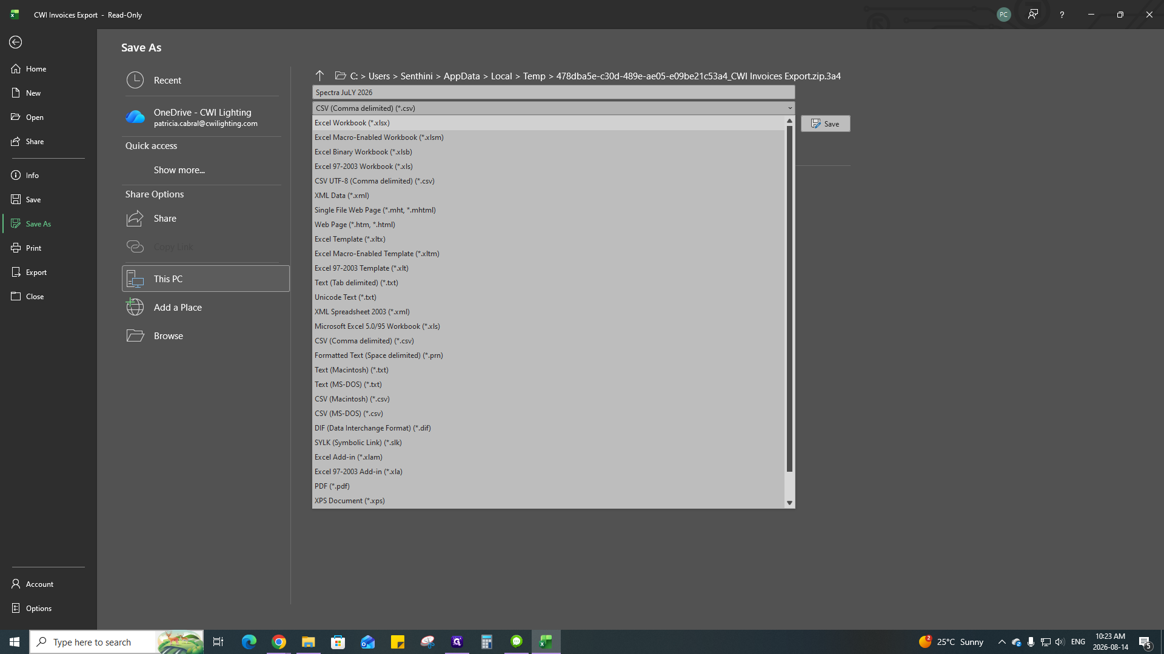This screenshot has height=654, width=1164.
Task: Show hidden system tray icons chevron
Action: pyautogui.click(x=1002, y=642)
